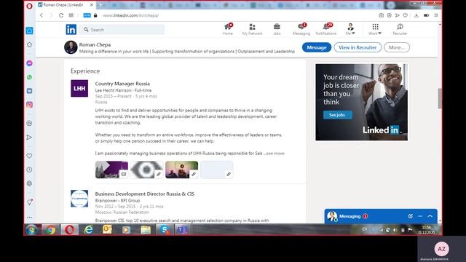Select the Roman Chepa | LinkedIn tab
Screen dimensions: 466x262
tap(63, 5)
